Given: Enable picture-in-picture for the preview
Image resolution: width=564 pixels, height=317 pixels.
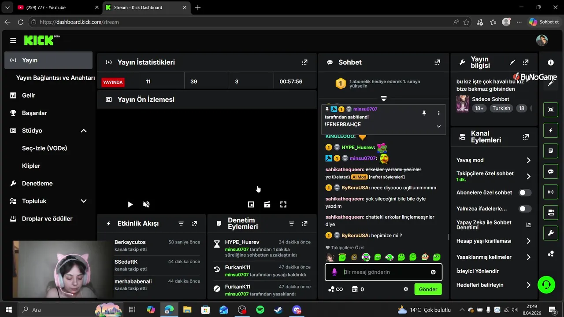Looking at the screenshot, I should coord(251,204).
